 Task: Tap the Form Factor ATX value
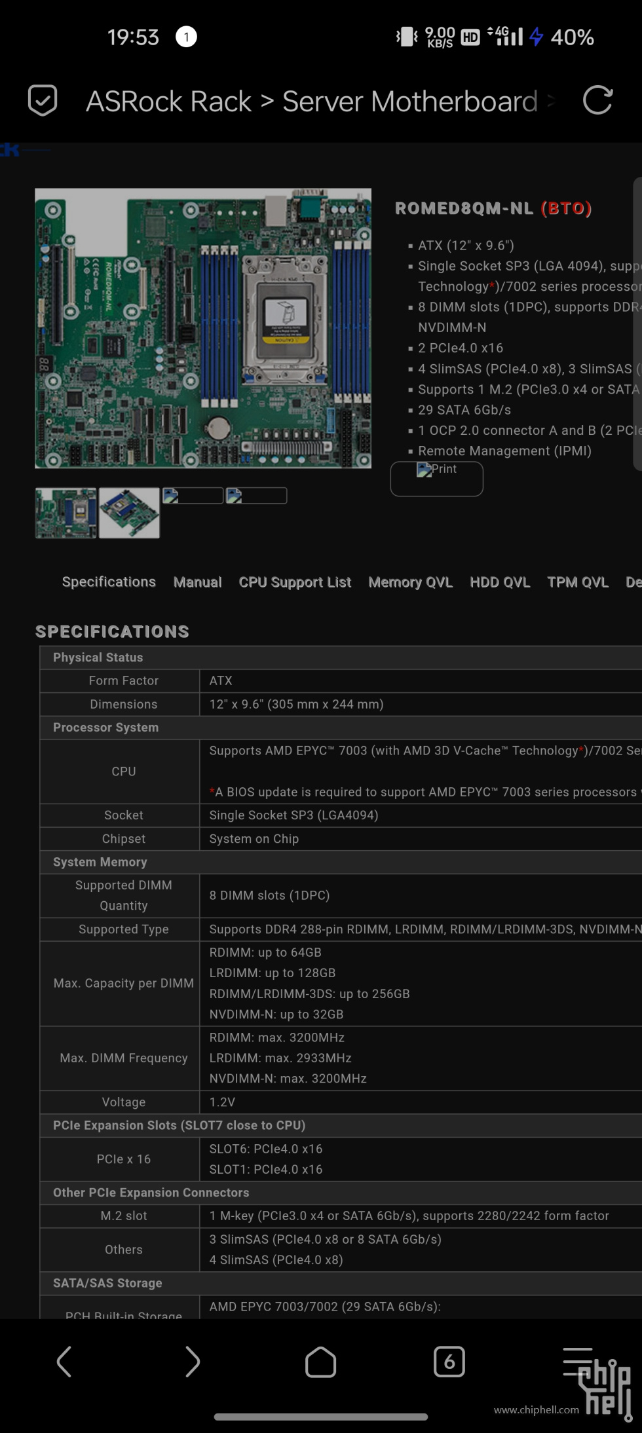pos(221,680)
